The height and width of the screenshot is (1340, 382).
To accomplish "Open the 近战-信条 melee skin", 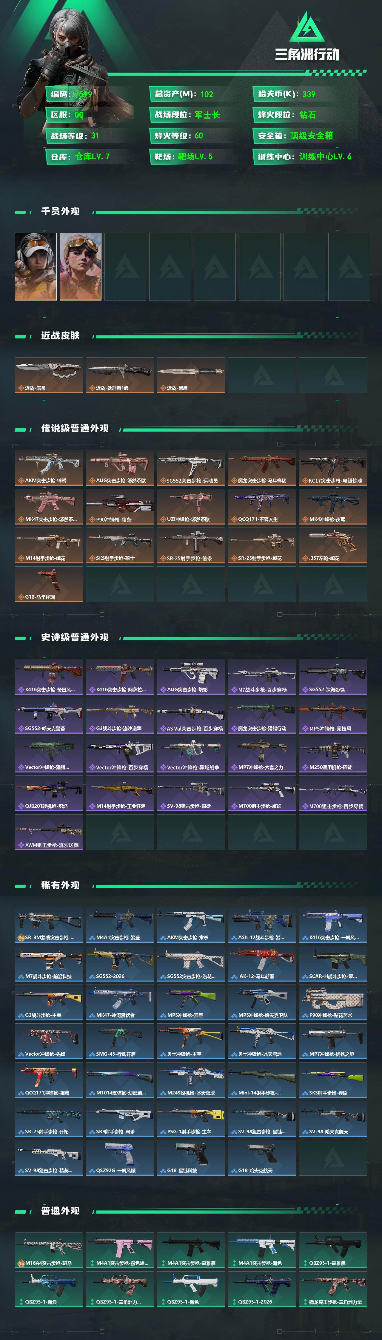I will 49,375.
